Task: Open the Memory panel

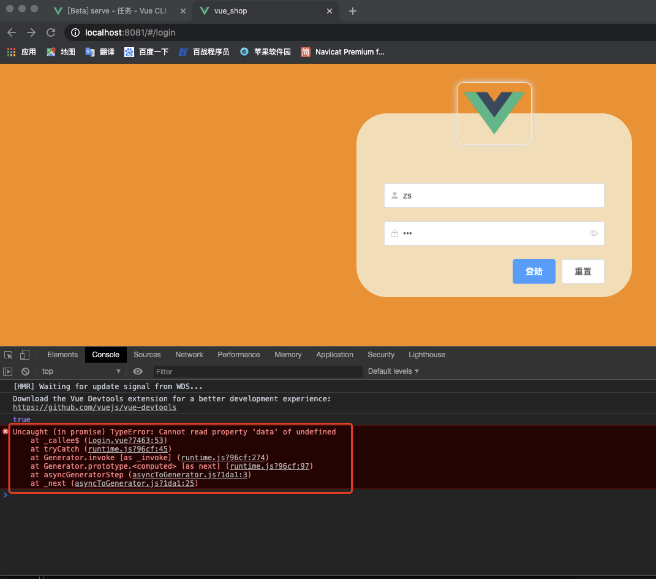Action: [288, 355]
